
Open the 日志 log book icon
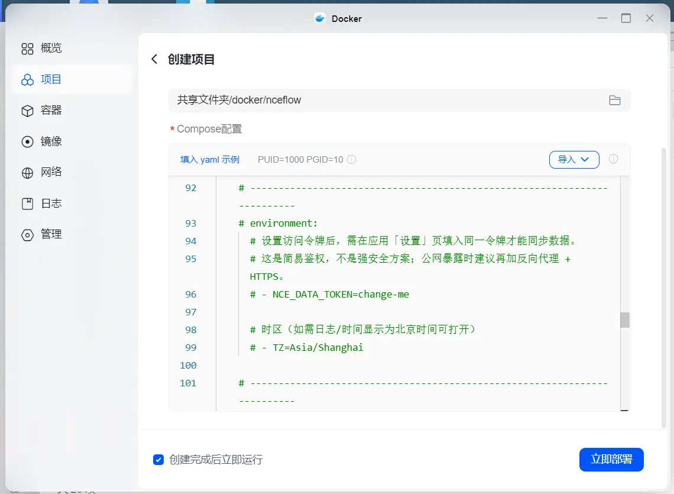28,204
